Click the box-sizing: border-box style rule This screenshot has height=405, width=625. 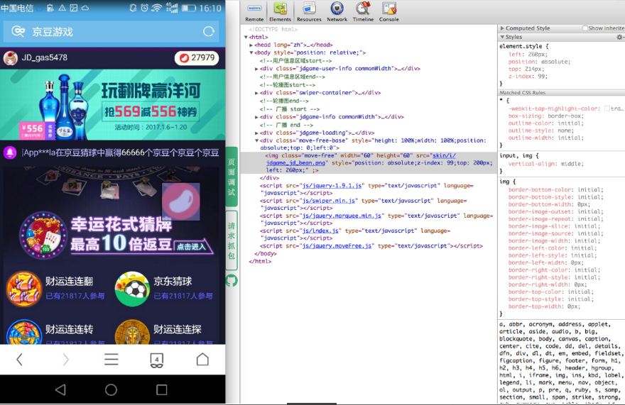[x=545, y=116]
